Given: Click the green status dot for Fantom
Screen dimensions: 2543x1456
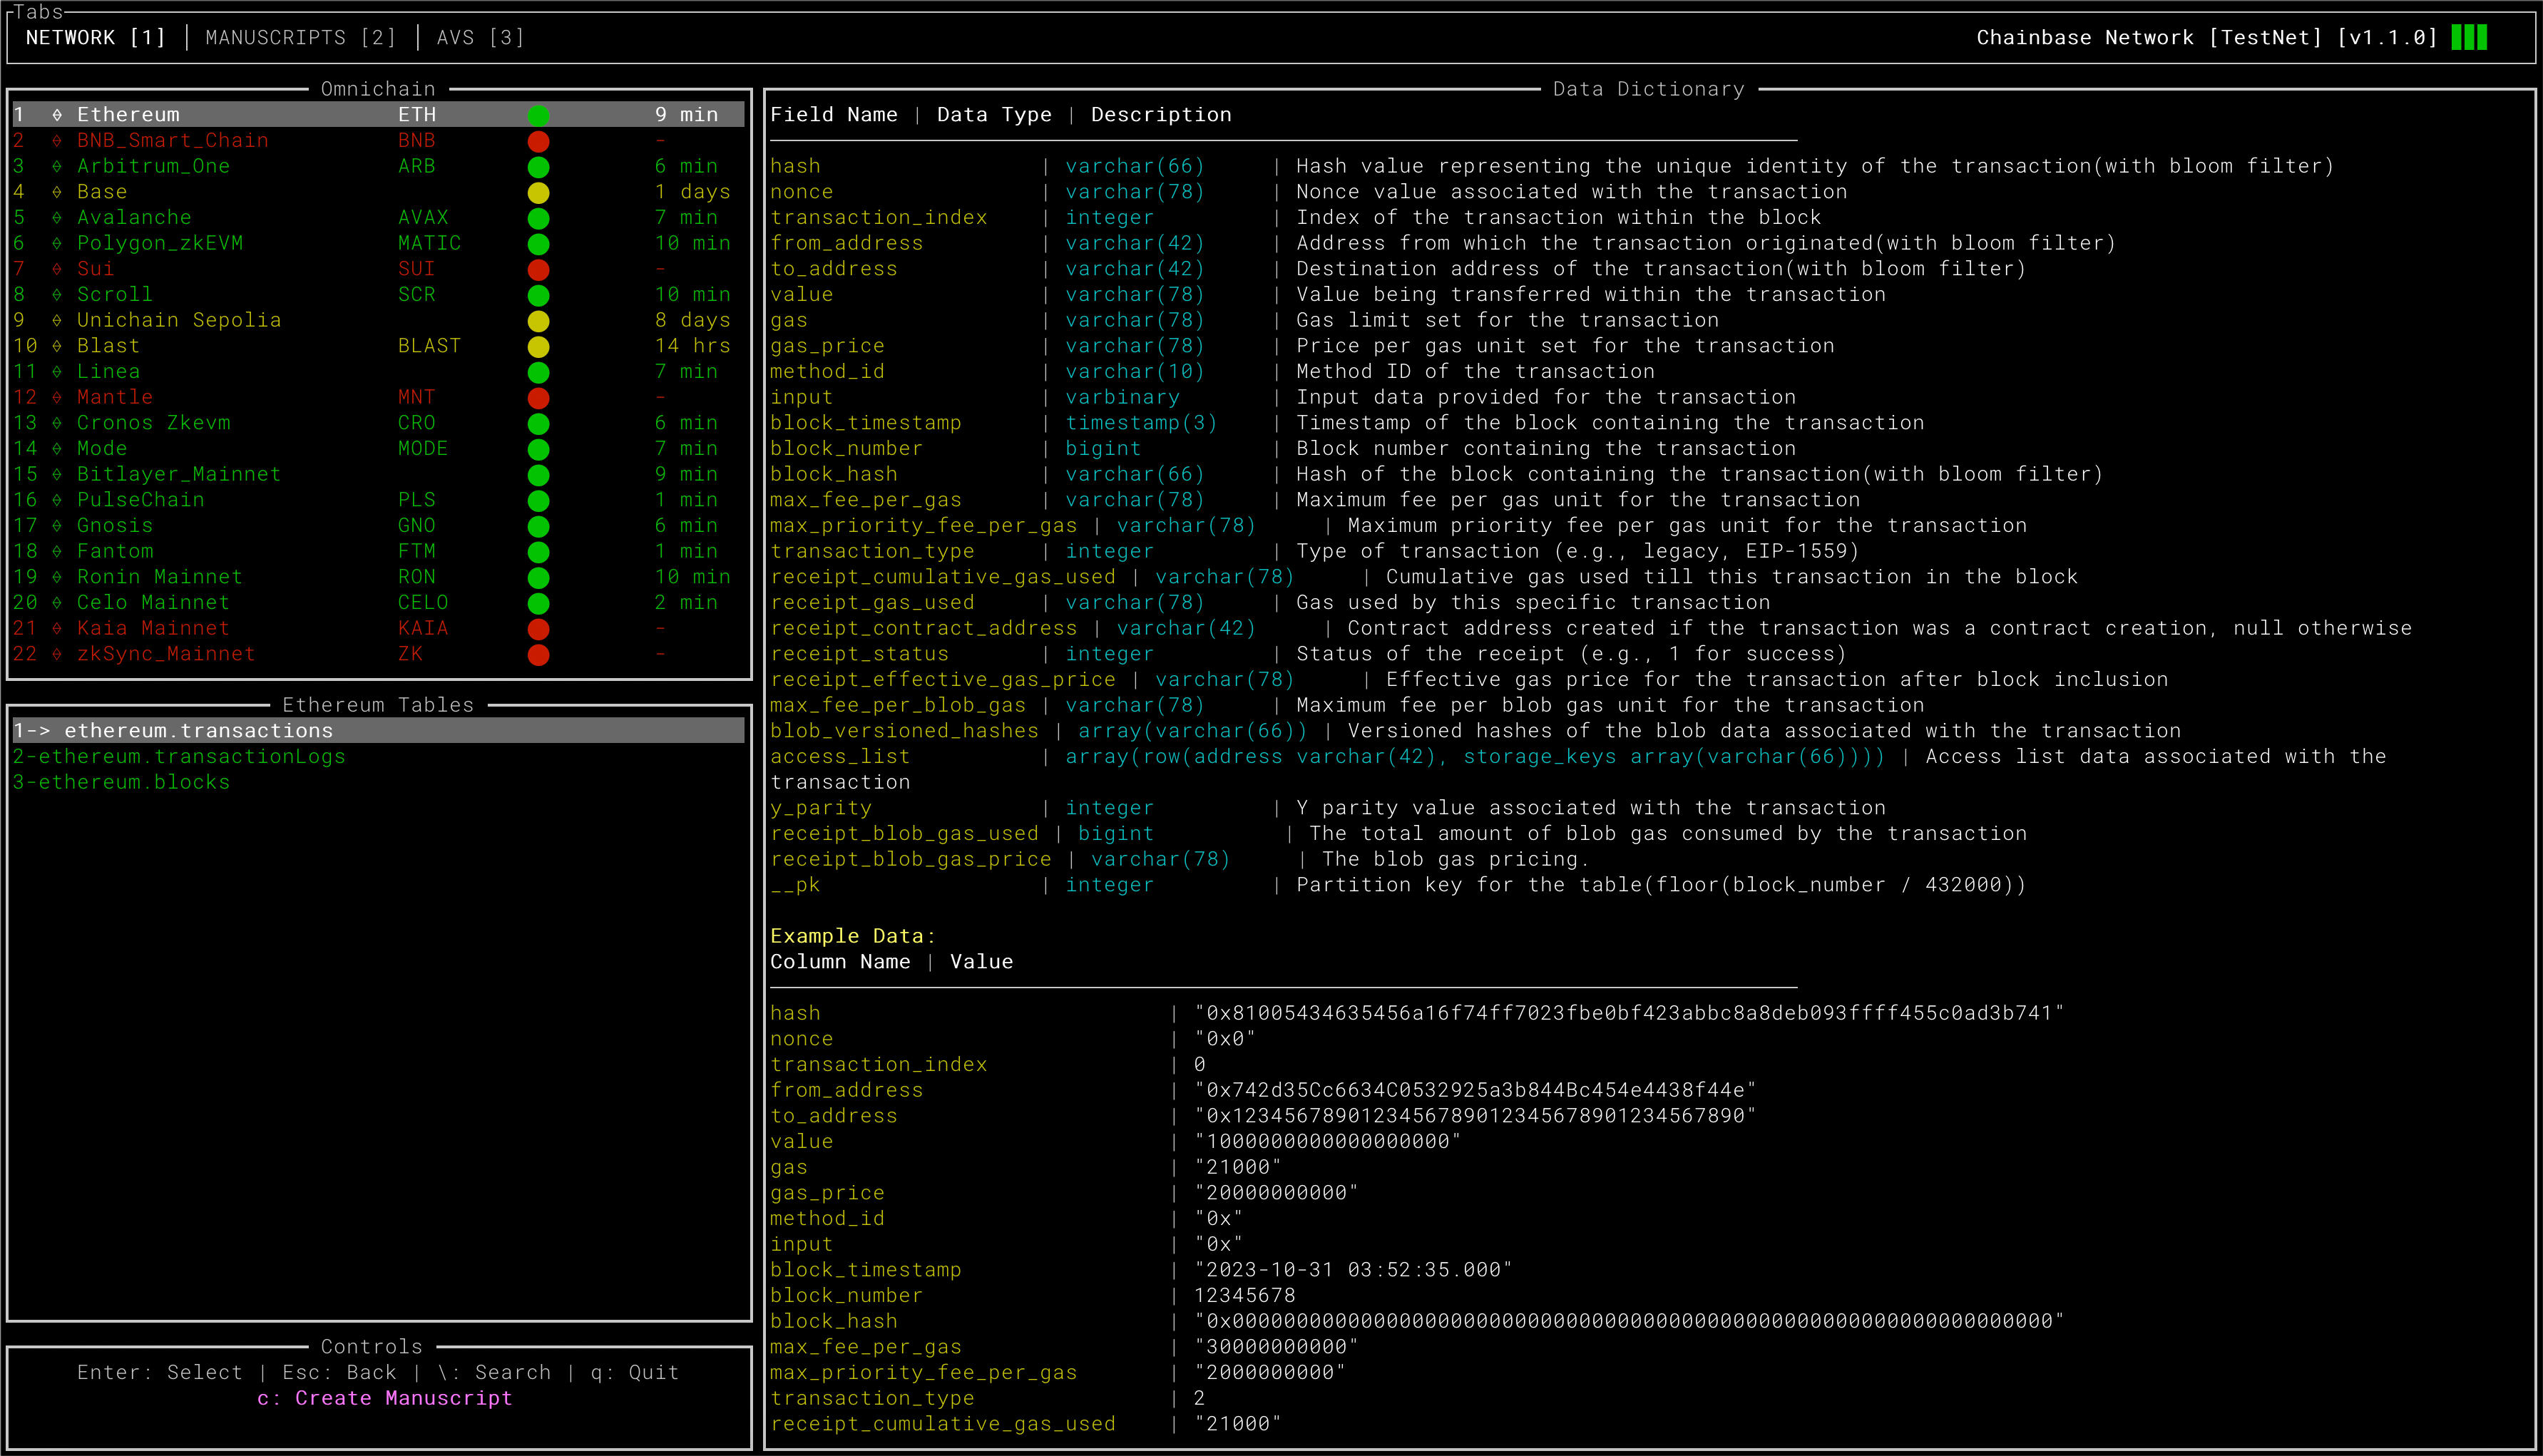Looking at the screenshot, I should pyautogui.click(x=538, y=551).
